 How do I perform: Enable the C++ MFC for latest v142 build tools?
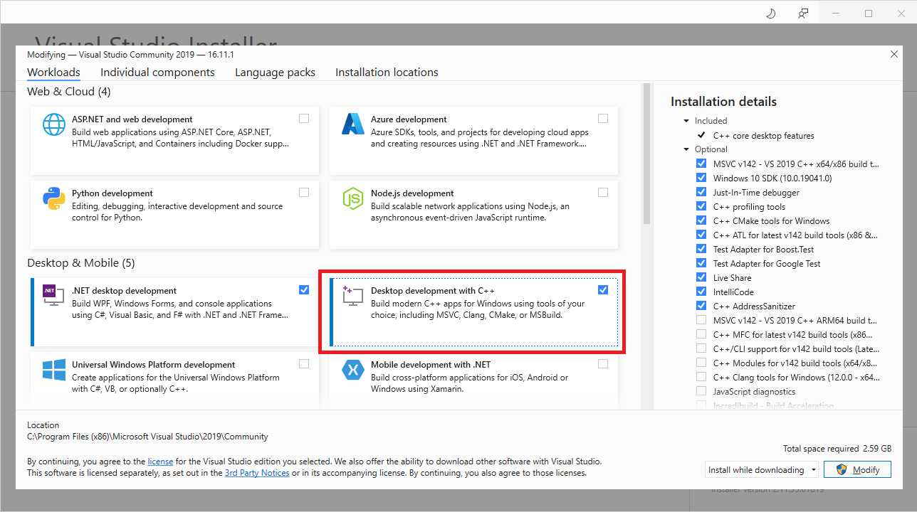(x=701, y=334)
